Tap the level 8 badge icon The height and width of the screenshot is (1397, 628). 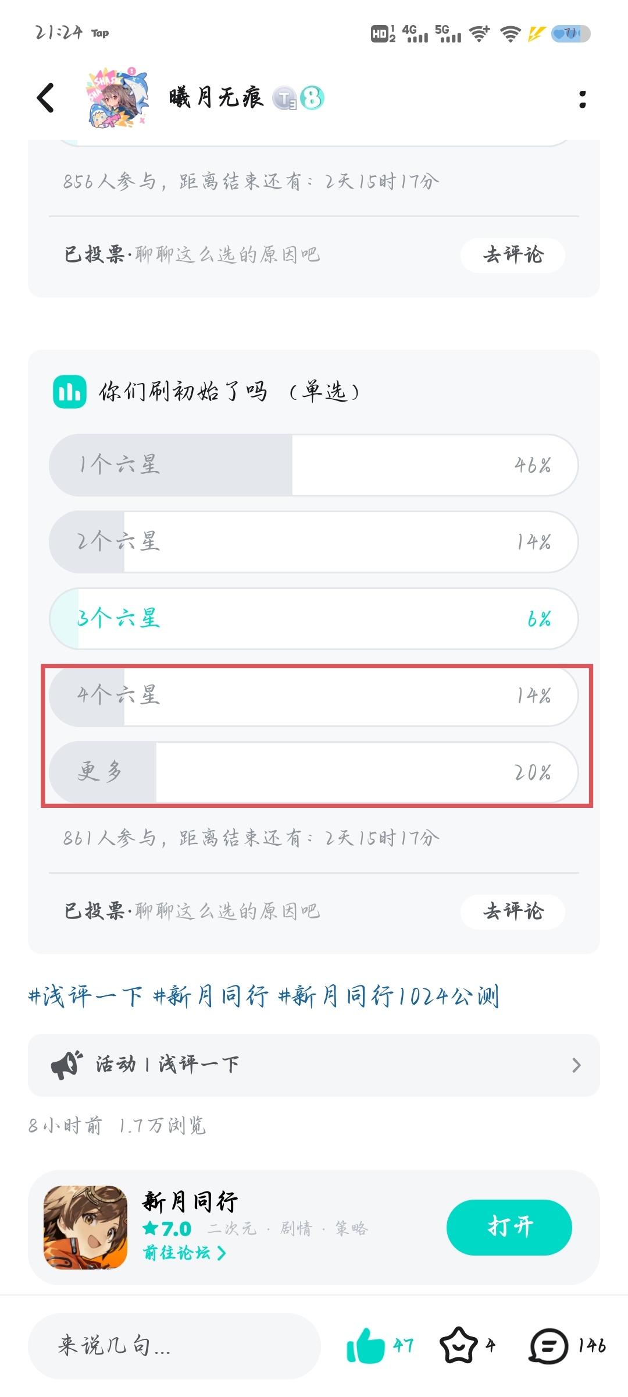[312, 98]
